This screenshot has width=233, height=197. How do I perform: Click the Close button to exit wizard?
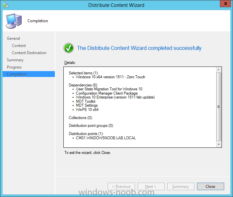point(210,186)
